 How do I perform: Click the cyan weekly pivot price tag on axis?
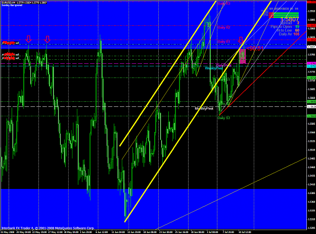[311, 66]
